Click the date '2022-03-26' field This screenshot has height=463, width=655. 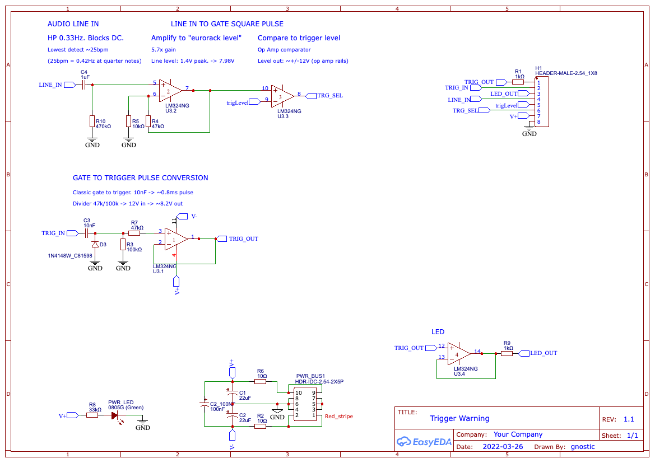(503, 447)
